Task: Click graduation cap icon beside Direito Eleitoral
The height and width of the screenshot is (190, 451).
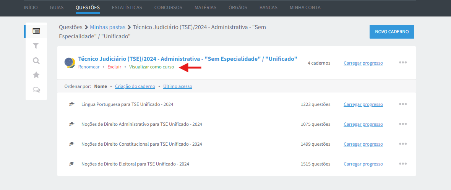Action: coord(71,164)
